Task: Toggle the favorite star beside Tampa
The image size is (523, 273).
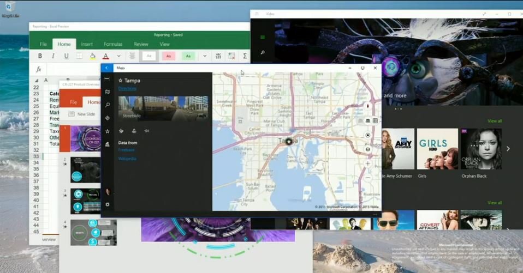Action: pyautogui.click(x=121, y=80)
